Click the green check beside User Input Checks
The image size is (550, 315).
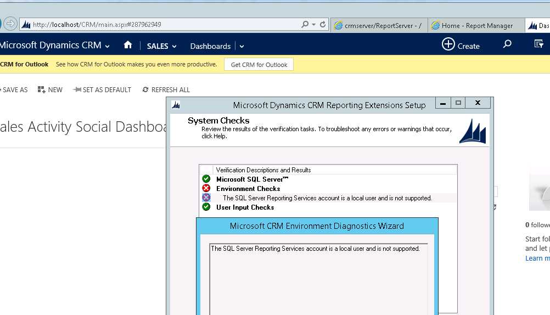coord(206,207)
